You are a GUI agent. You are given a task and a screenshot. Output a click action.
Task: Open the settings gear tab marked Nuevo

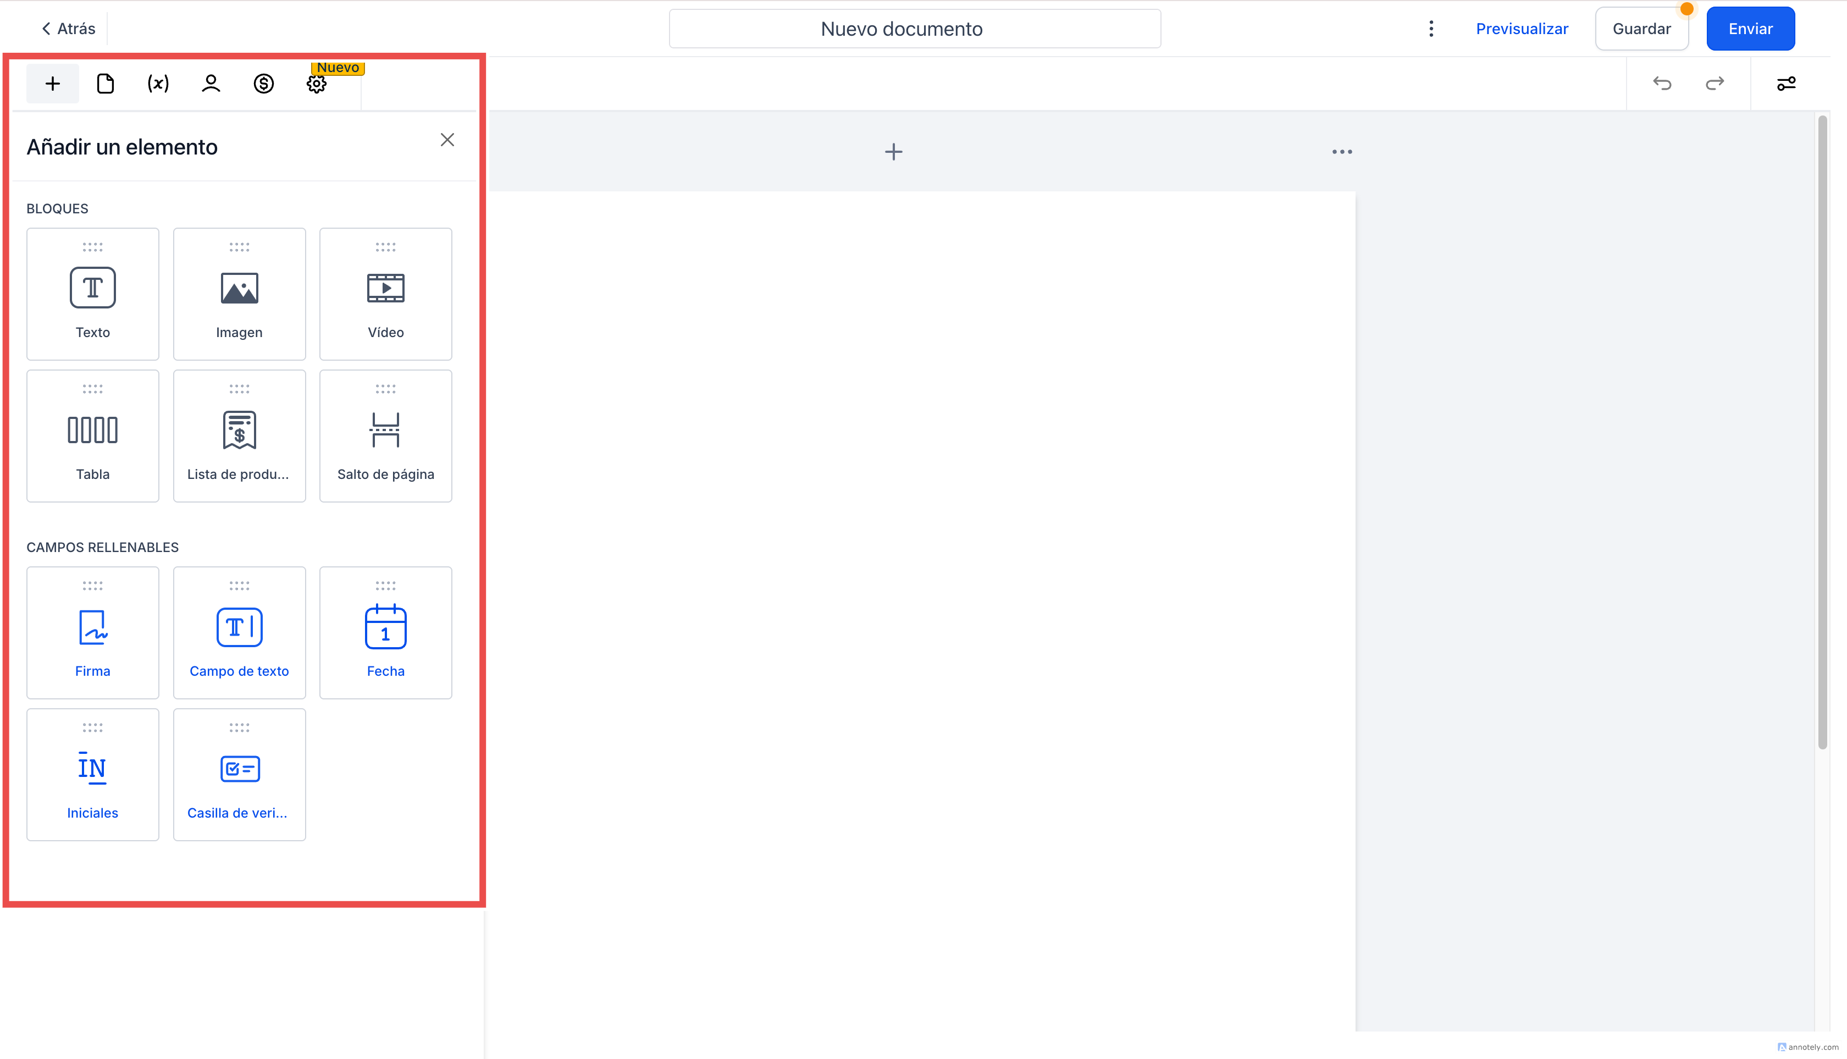tap(316, 84)
